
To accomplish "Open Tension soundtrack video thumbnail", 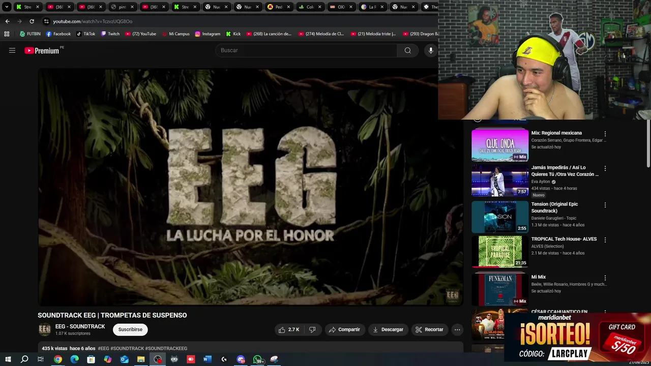I will [500, 217].
